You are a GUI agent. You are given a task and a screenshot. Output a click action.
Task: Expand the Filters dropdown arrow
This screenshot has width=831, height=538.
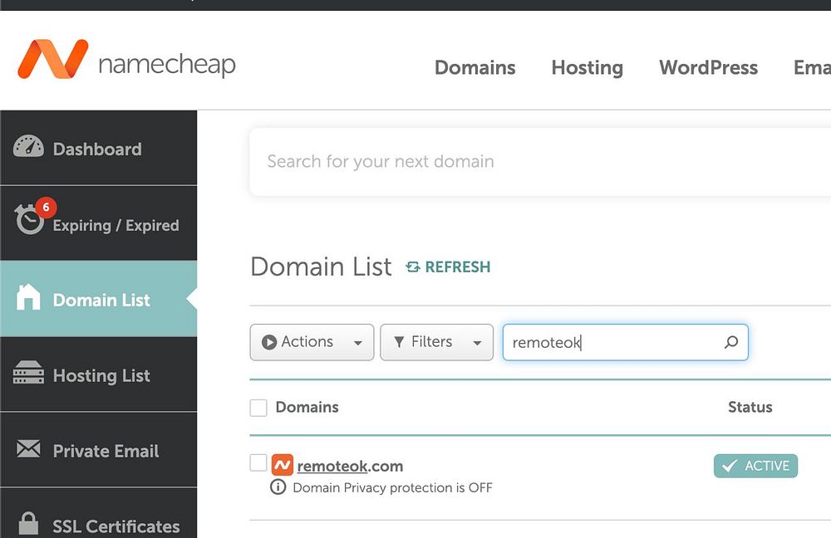pyautogui.click(x=477, y=343)
